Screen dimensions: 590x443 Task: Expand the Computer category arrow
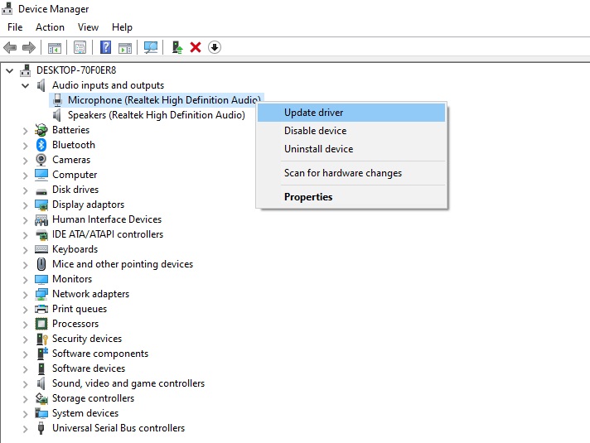pos(25,176)
